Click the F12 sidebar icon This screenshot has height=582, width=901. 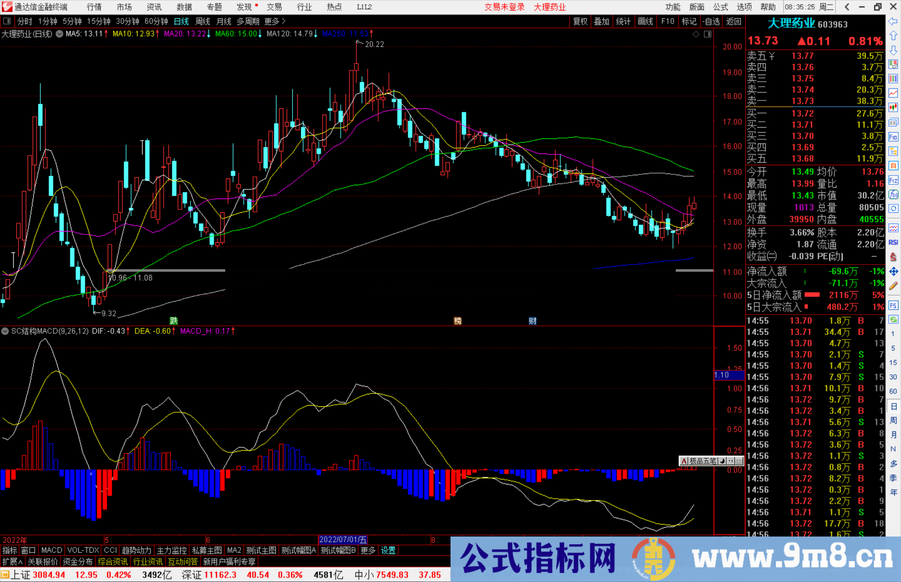tap(893, 180)
